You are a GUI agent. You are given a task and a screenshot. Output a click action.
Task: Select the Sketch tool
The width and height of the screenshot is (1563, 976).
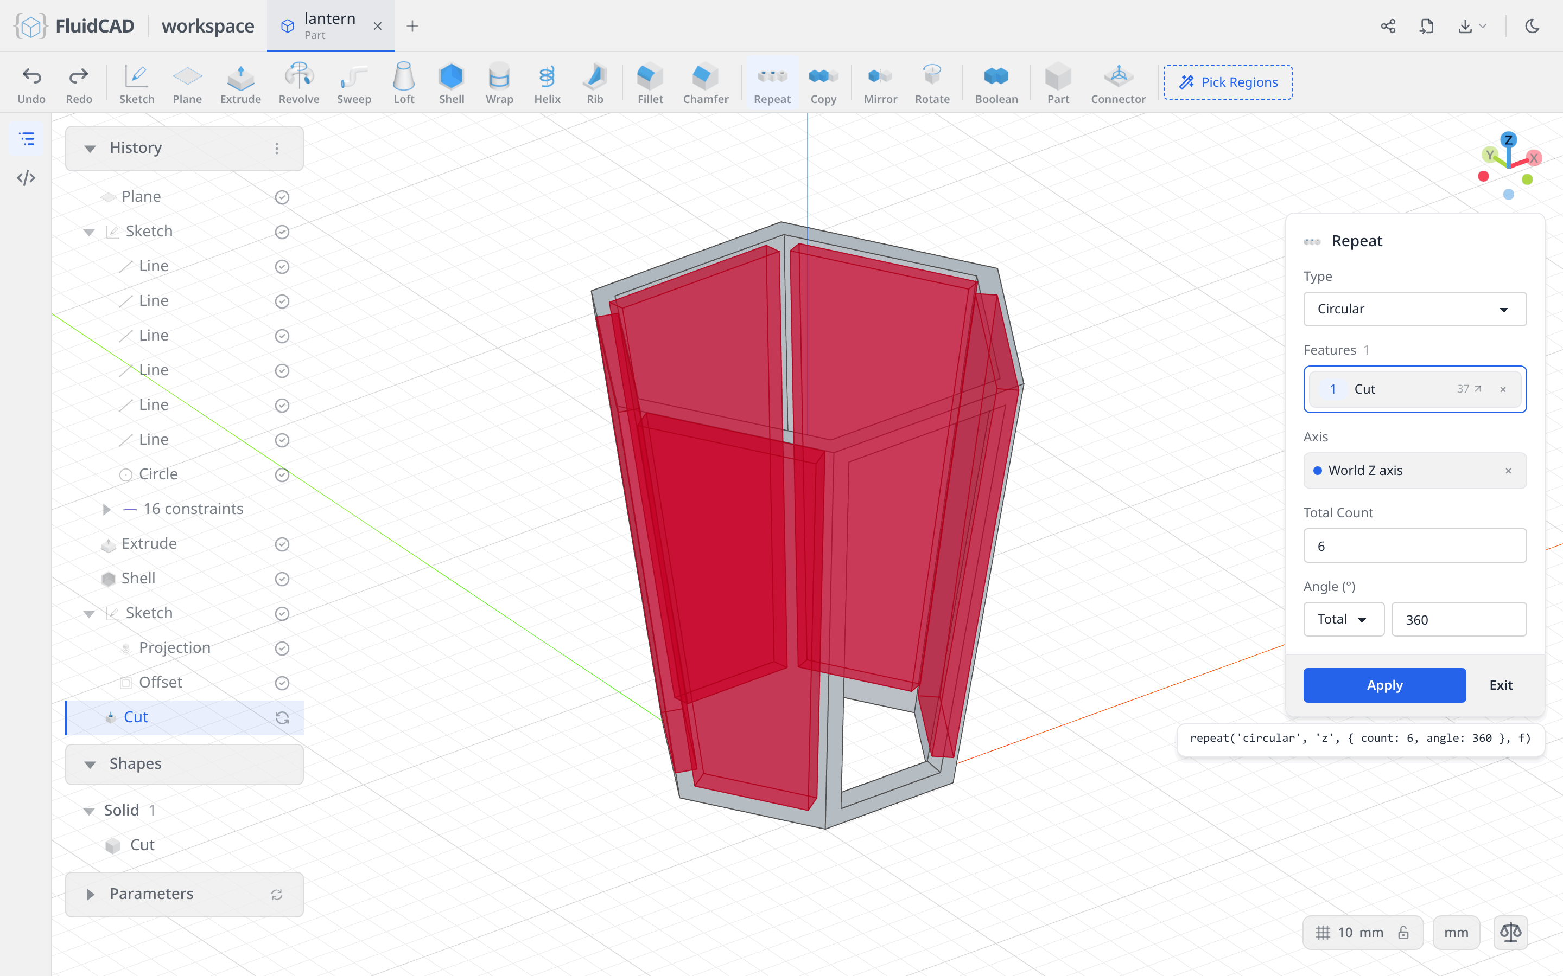pos(136,84)
